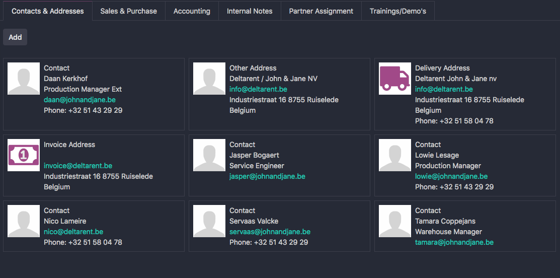This screenshot has height=278, width=560.
Task: Click Servaas Valcke's avatar image
Action: (209, 221)
